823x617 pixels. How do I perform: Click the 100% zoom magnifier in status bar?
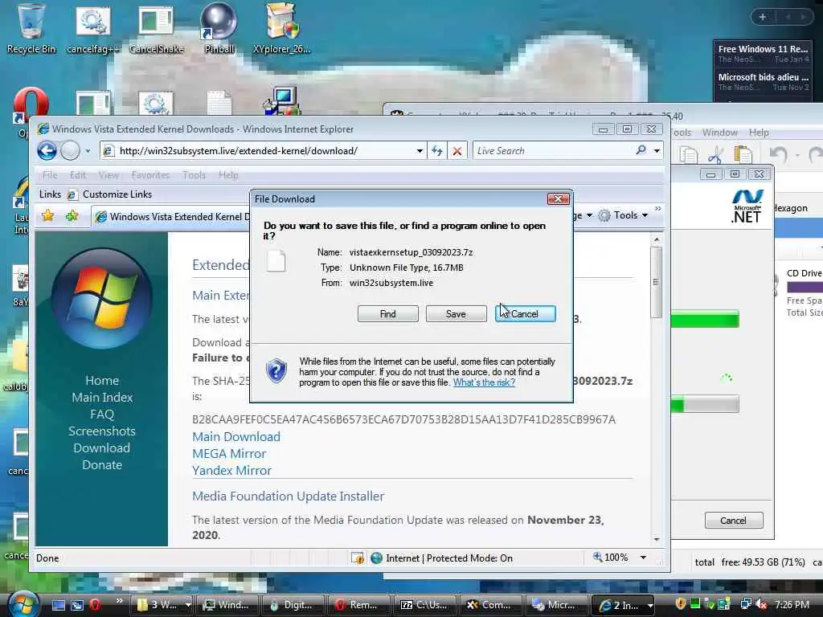[x=598, y=558]
